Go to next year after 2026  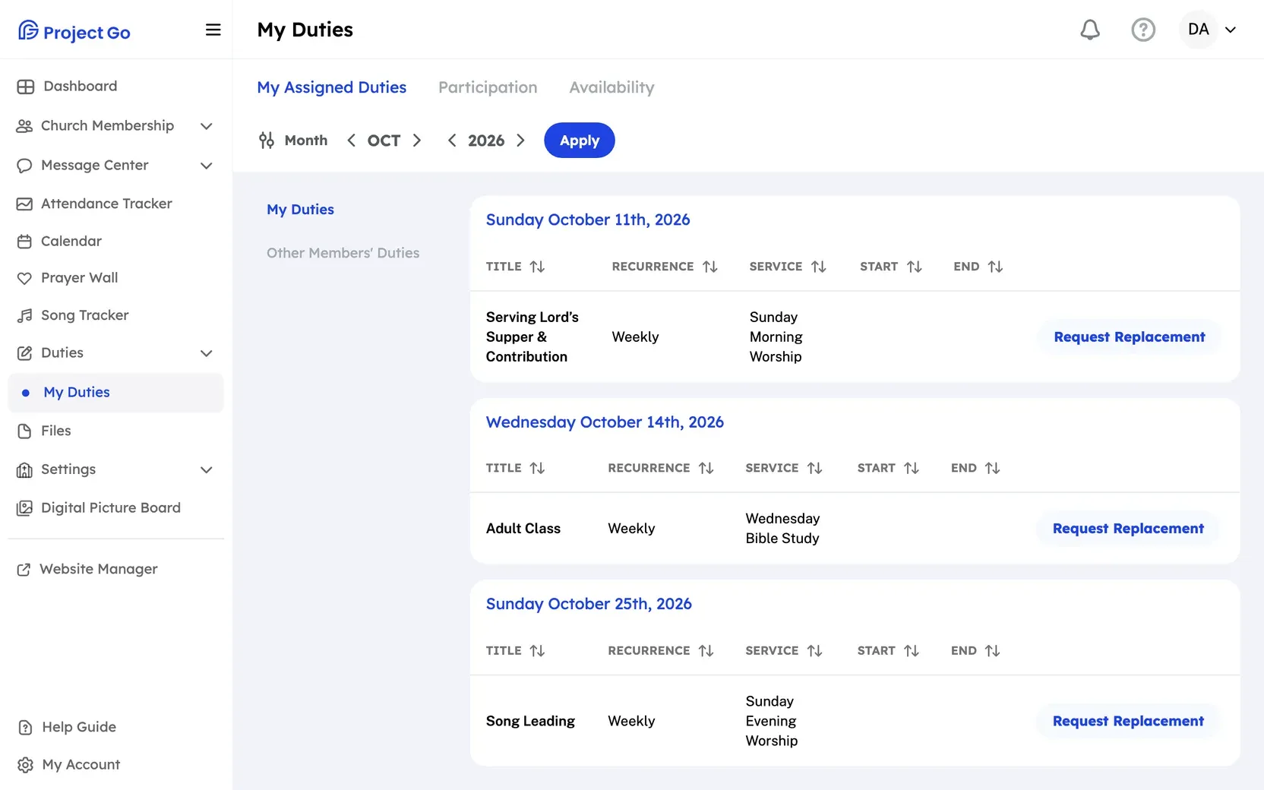[x=520, y=141]
